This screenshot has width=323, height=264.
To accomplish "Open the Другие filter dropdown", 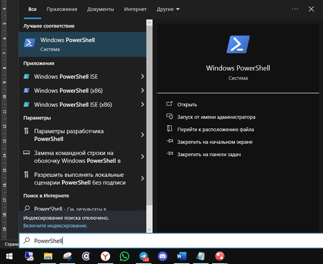I will pos(168,9).
